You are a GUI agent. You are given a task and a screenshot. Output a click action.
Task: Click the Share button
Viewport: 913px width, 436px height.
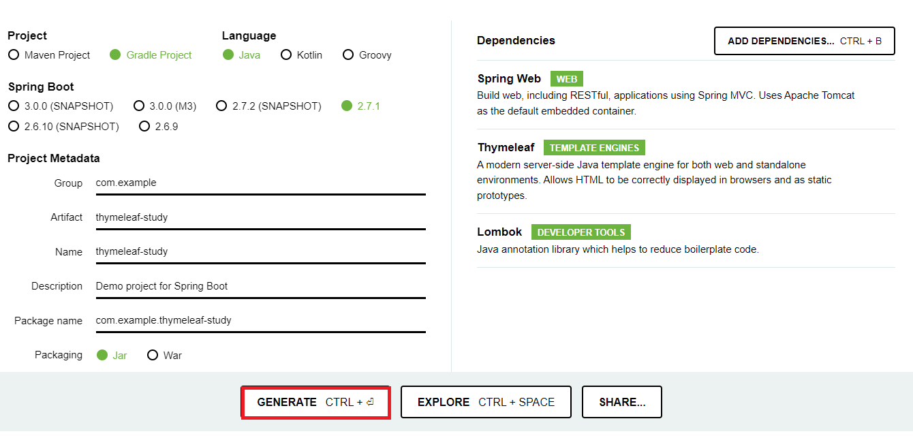click(622, 402)
